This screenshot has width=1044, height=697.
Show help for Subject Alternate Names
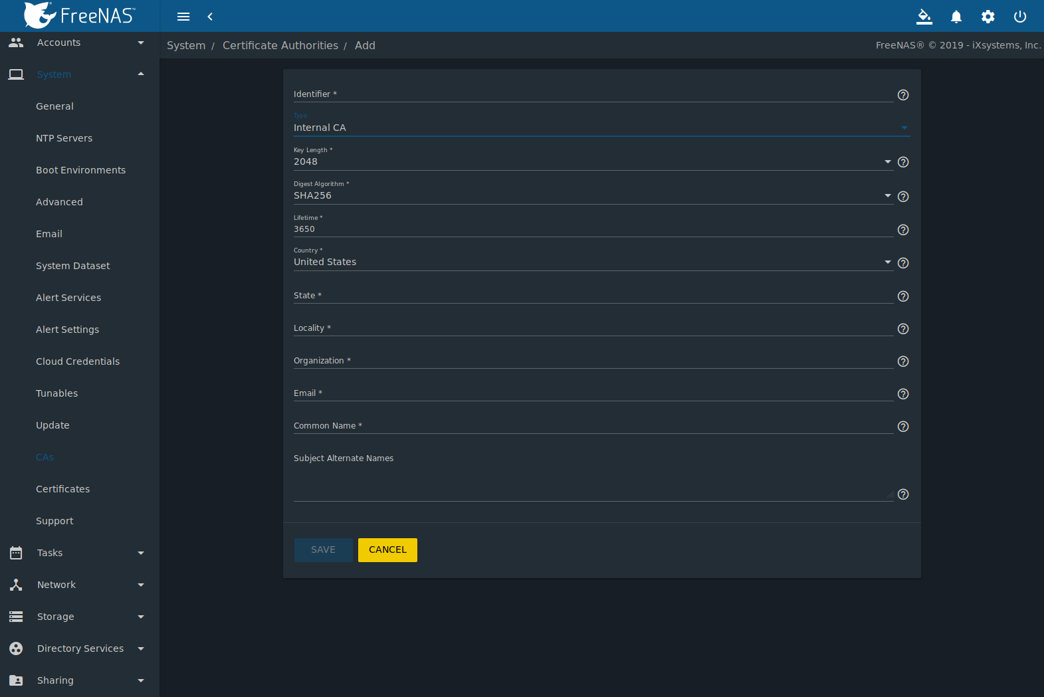tap(903, 494)
